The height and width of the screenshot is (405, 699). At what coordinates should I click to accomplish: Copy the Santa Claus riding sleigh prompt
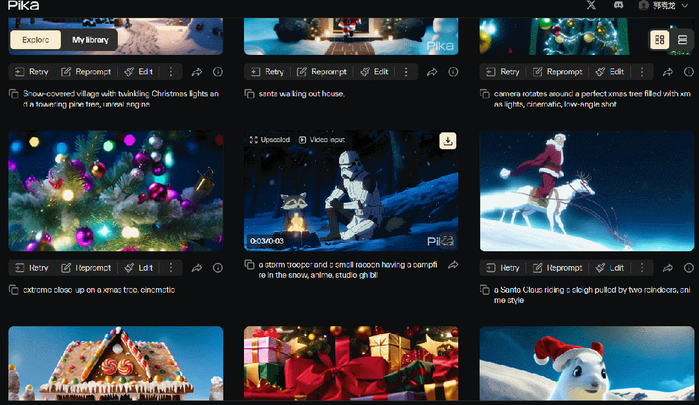pos(485,290)
